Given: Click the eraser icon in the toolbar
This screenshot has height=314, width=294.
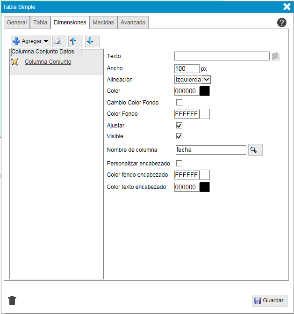Looking at the screenshot, I should click(59, 41).
